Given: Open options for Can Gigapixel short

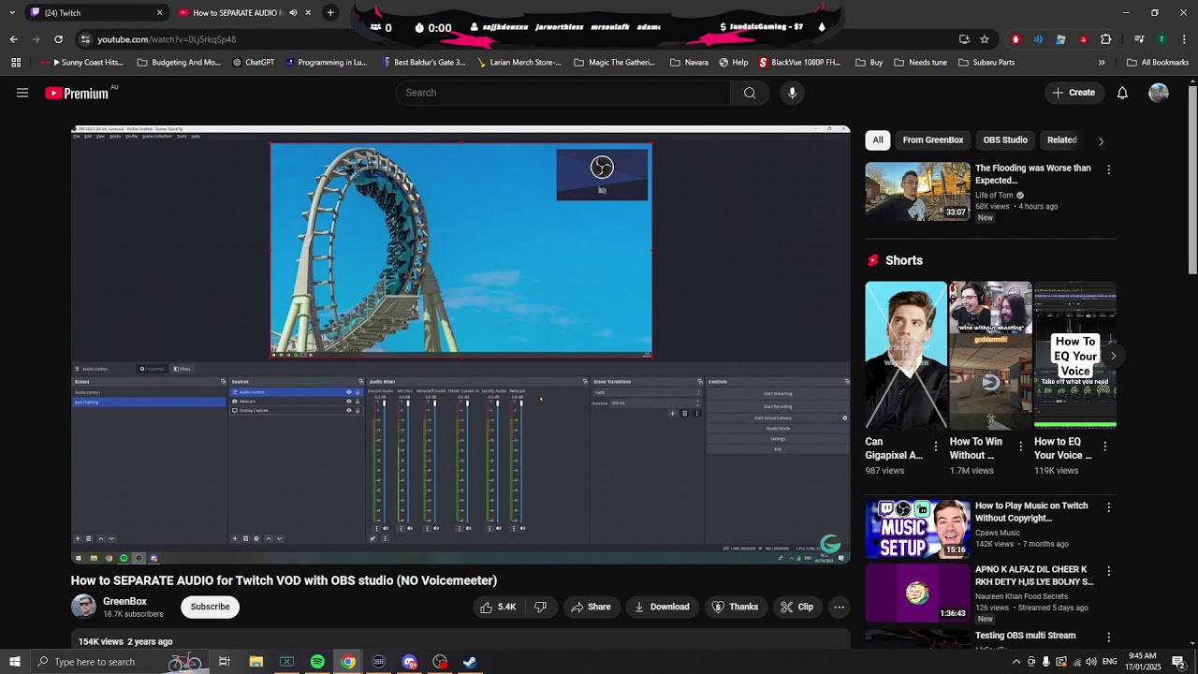Looking at the screenshot, I should [x=936, y=447].
